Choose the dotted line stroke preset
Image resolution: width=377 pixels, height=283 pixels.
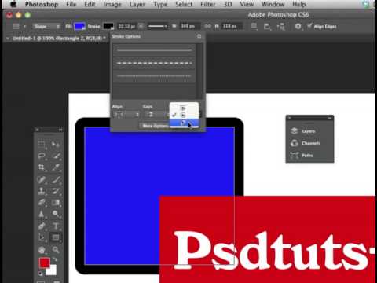[x=154, y=76]
